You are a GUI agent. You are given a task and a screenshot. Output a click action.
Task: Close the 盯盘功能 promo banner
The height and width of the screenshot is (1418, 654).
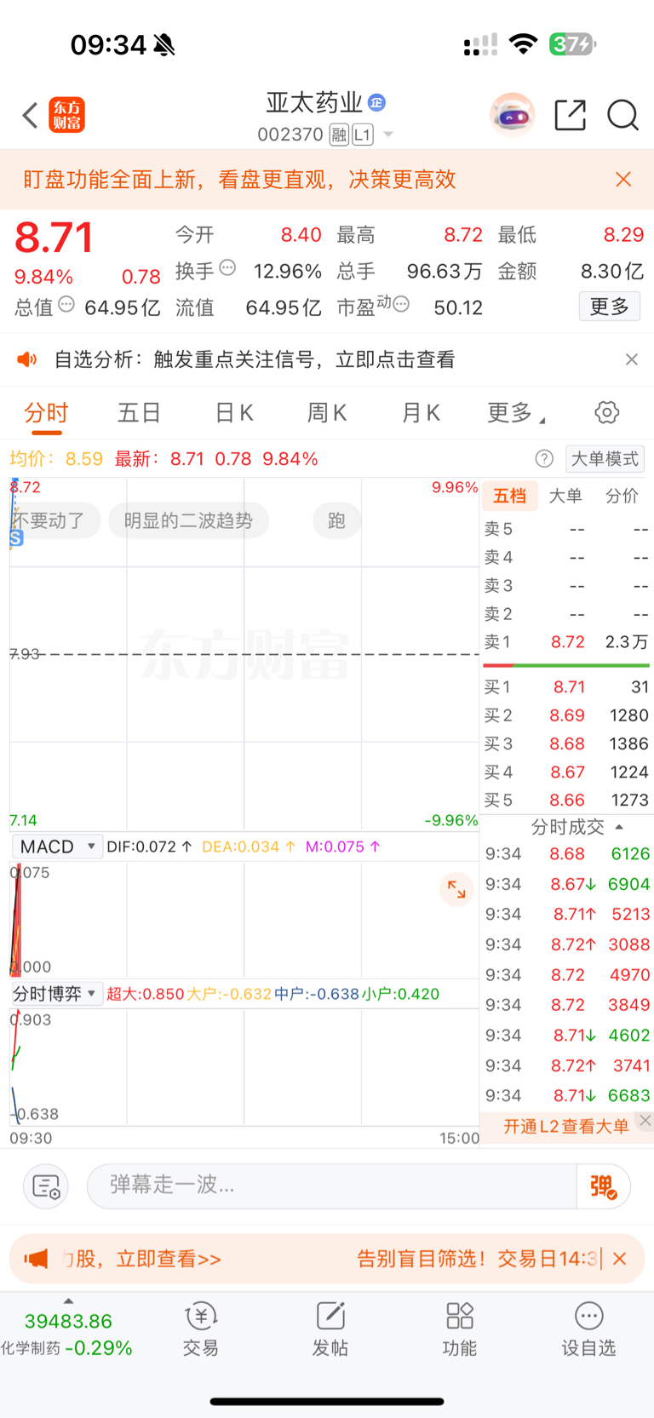tap(623, 179)
